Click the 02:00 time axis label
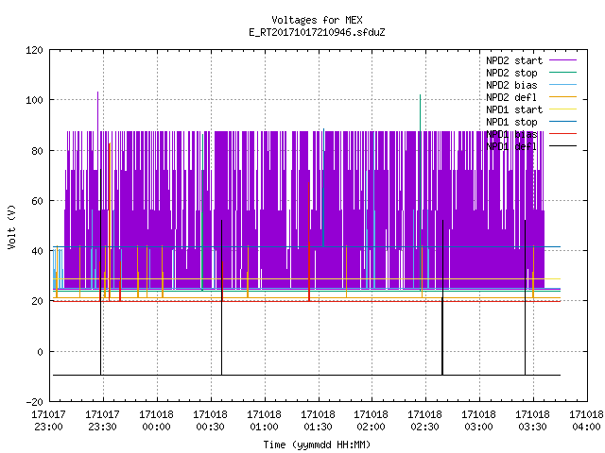The width and height of the screenshot is (605, 453). coord(371,427)
